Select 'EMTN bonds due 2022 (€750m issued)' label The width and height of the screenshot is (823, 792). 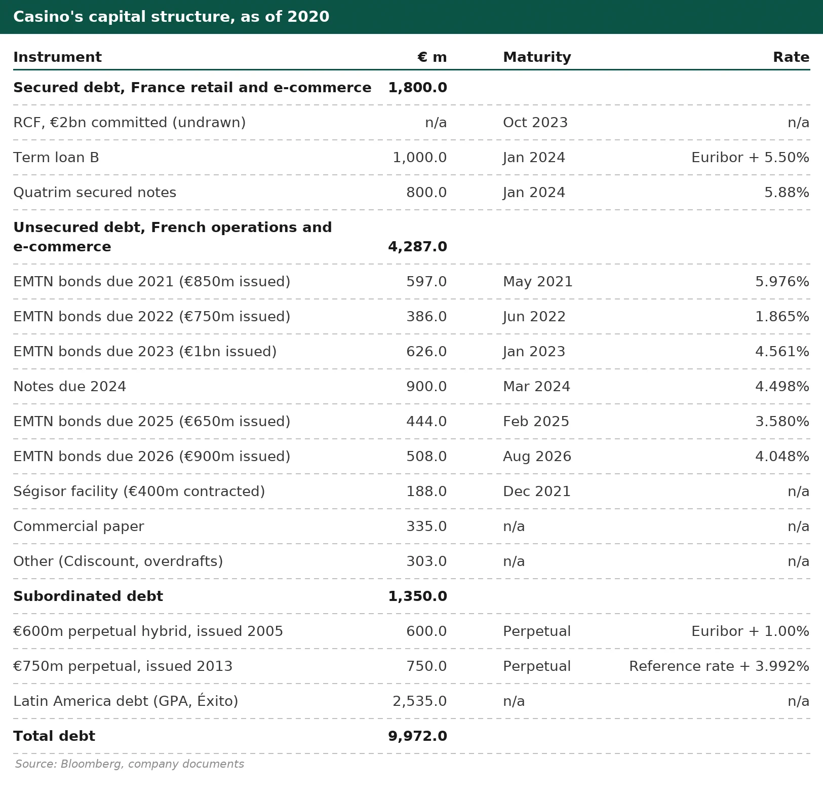(x=152, y=317)
